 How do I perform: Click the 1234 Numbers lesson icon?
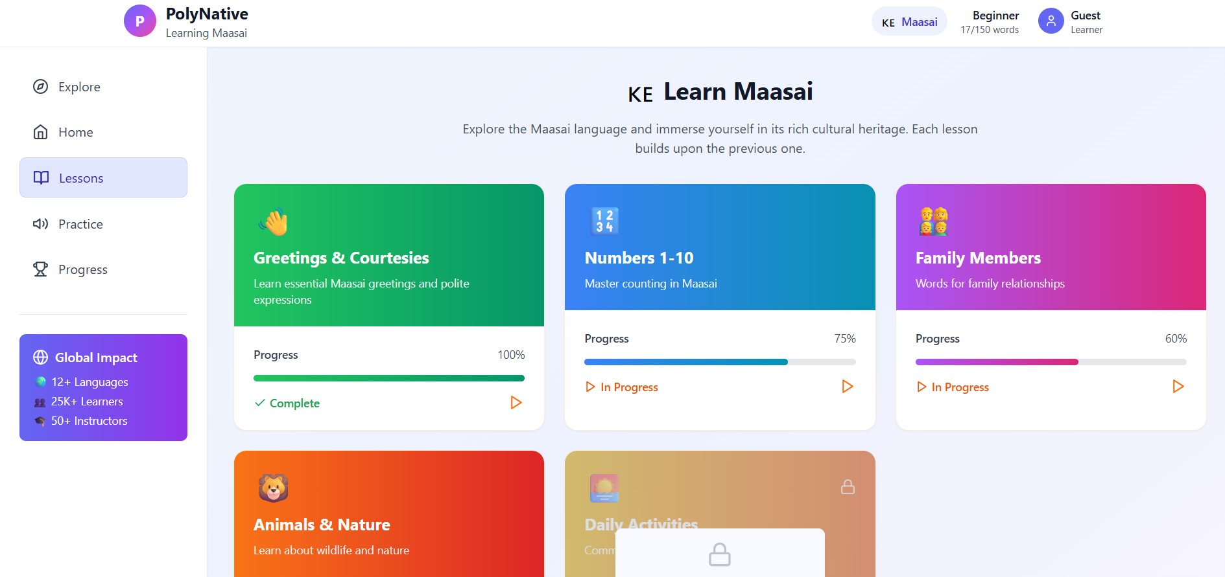point(604,221)
